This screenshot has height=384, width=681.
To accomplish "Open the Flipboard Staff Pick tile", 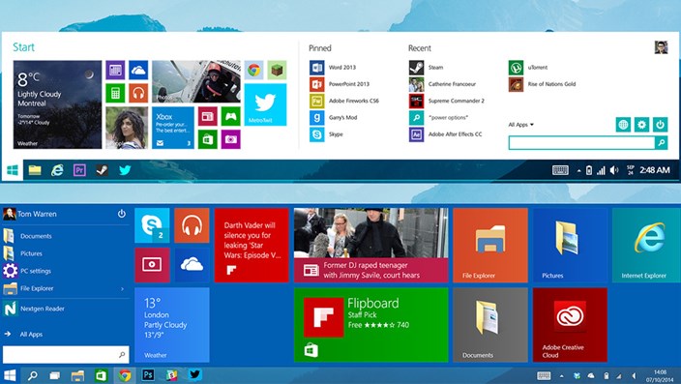I will 370,324.
